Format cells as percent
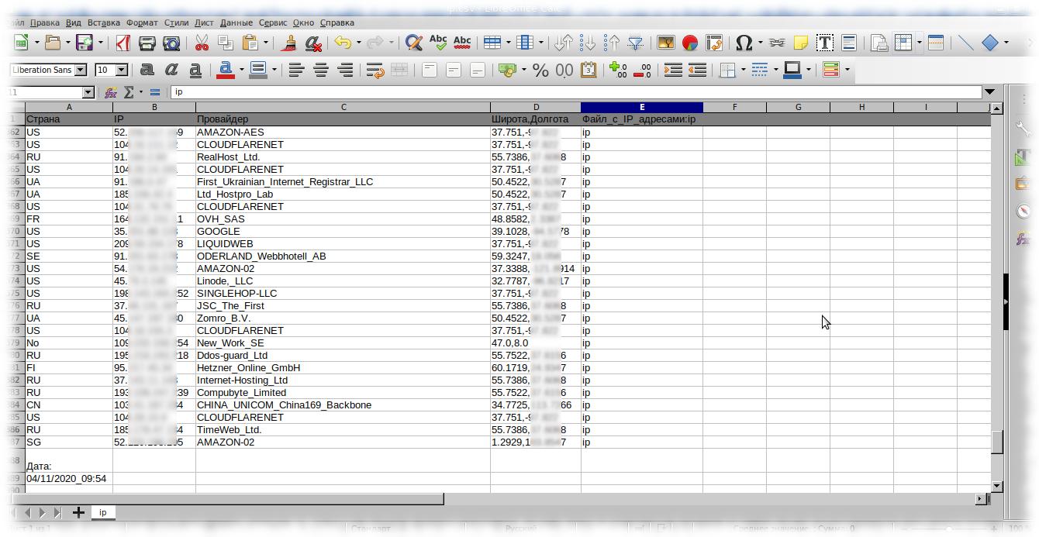The height and width of the screenshot is (537, 1039). (540, 70)
